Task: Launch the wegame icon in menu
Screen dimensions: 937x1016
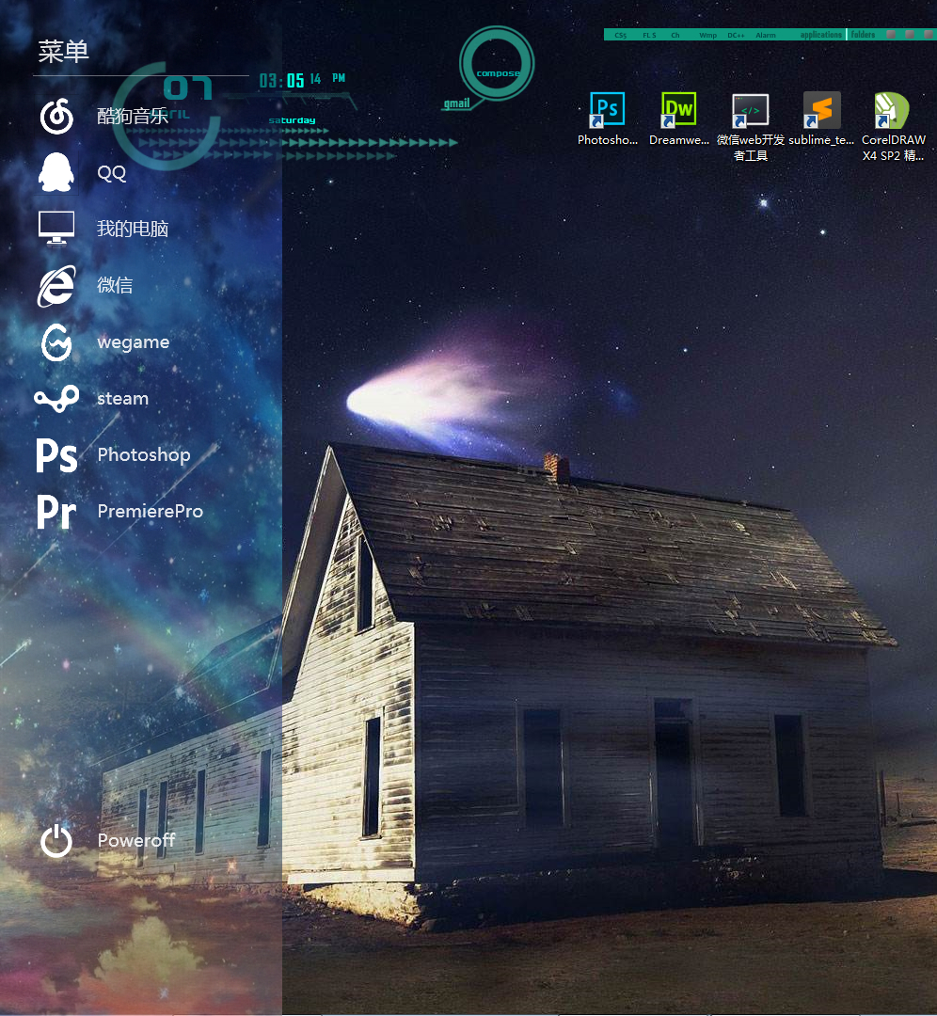Action: (x=56, y=342)
